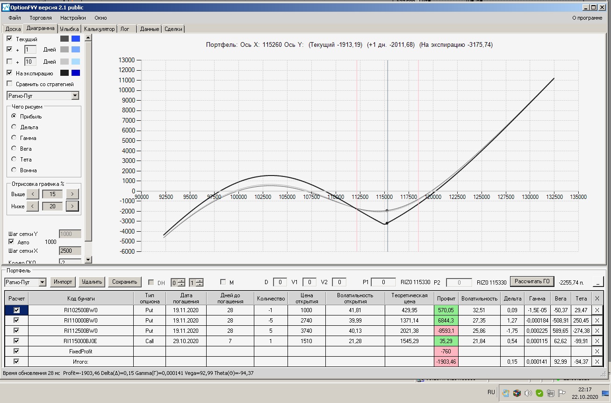Delete row RI110000BW0 with its X button
611x403 pixels.
tap(597, 320)
